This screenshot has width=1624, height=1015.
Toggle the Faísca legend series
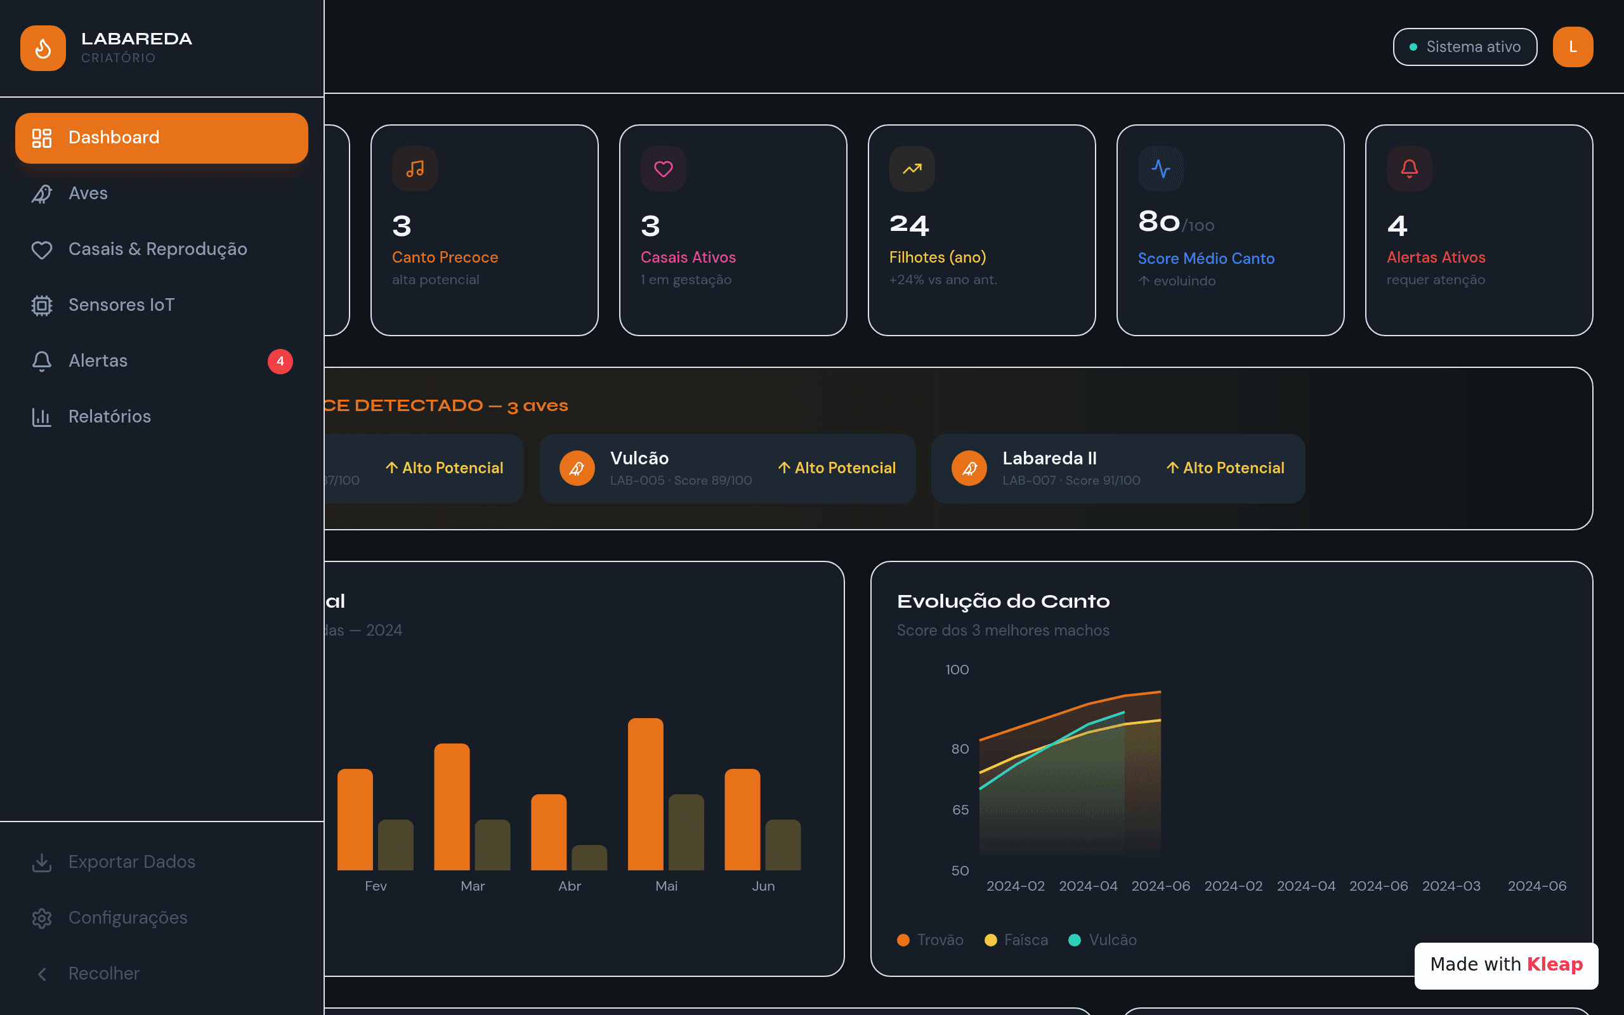[1016, 940]
